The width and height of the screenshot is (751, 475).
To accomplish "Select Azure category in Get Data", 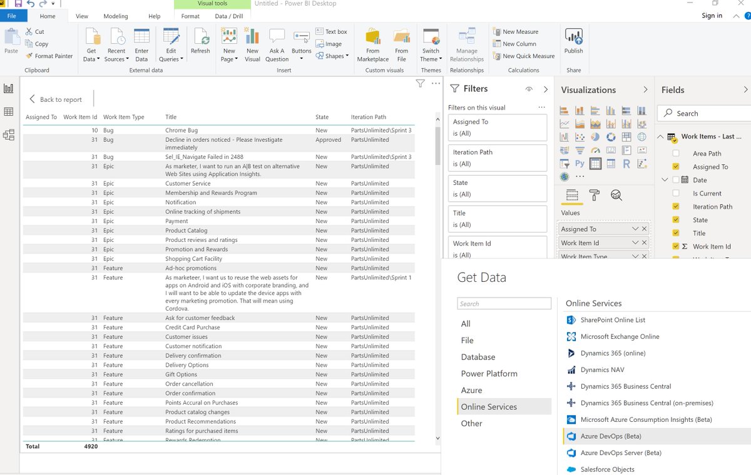I will point(472,390).
